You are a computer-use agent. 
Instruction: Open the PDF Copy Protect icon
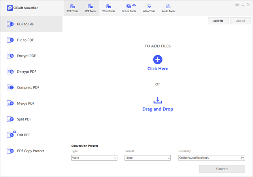(10, 151)
